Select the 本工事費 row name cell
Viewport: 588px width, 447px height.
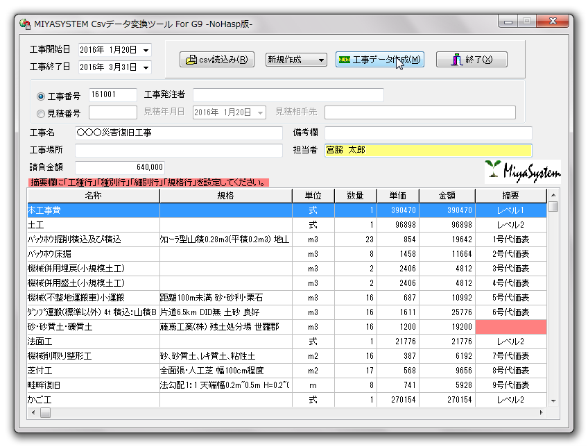tap(94, 210)
